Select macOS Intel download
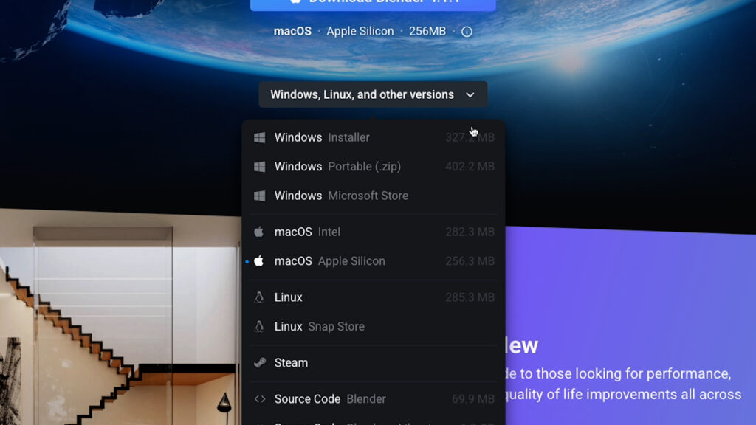The image size is (756, 425). tap(374, 232)
